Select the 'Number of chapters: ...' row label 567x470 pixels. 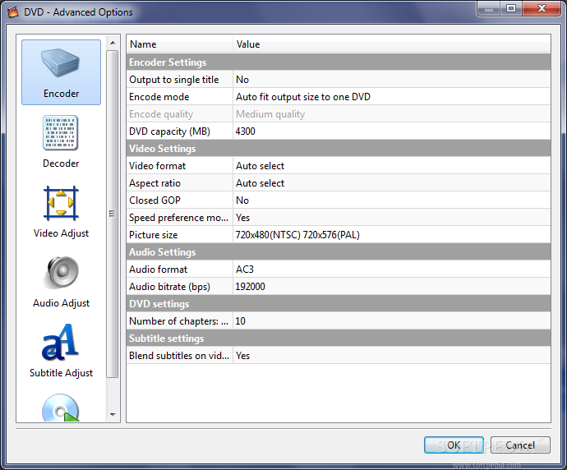(178, 321)
